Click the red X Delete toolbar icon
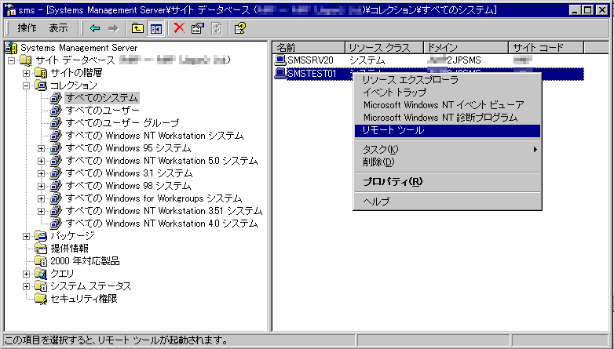The height and width of the screenshot is (349, 614). [x=179, y=28]
